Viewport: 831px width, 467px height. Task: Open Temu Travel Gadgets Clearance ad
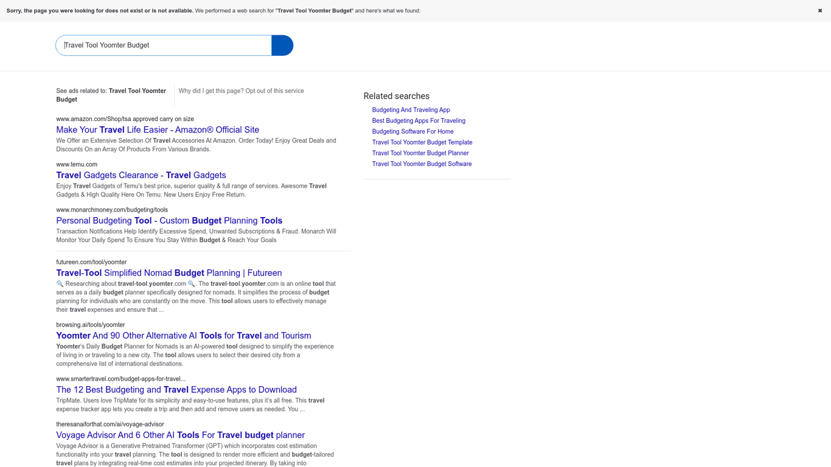pos(141,175)
